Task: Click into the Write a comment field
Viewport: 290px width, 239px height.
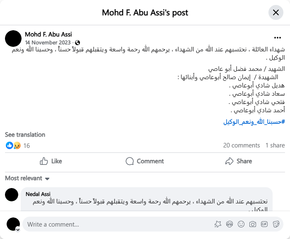Action: (116, 224)
